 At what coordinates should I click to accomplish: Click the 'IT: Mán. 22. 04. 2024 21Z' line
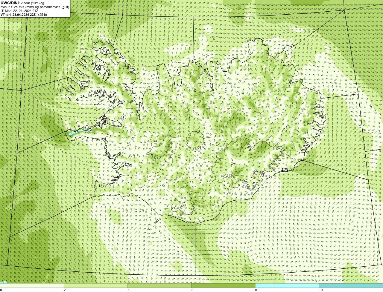pos(19,11)
